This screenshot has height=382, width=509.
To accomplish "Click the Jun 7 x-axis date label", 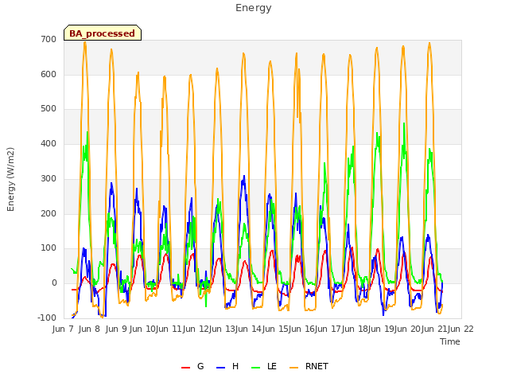I will 63,329.
